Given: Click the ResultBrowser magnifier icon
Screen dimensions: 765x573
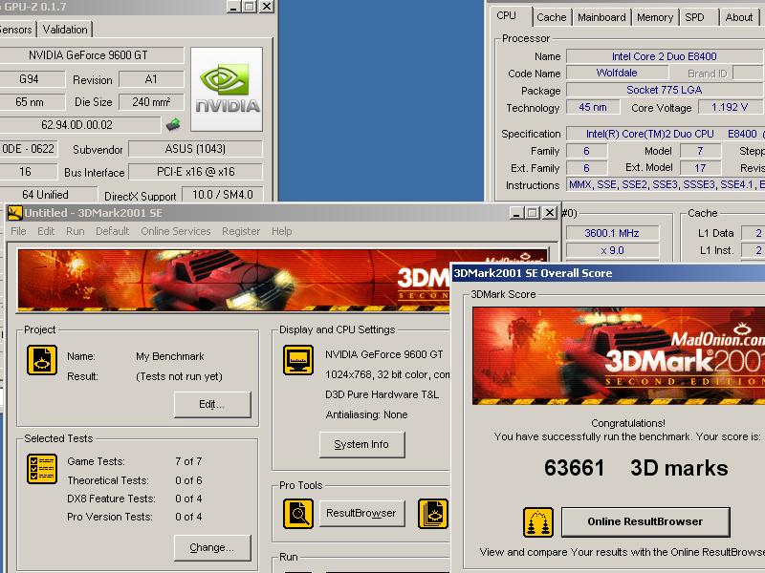Looking at the screenshot, I should (298, 514).
